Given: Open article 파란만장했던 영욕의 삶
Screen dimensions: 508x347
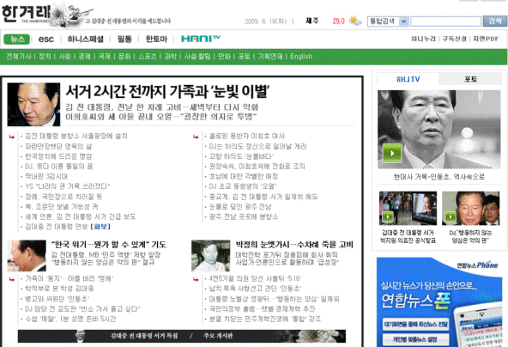Looking at the screenshot, I should 58,146.
